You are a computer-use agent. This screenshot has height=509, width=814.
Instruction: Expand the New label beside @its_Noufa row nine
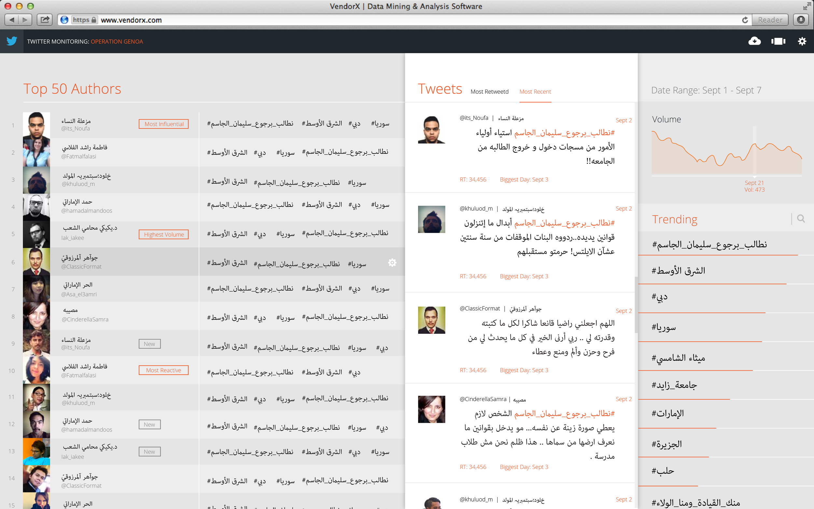pyautogui.click(x=149, y=344)
